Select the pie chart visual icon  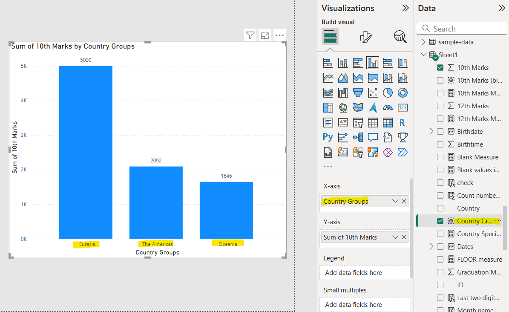pos(388,92)
